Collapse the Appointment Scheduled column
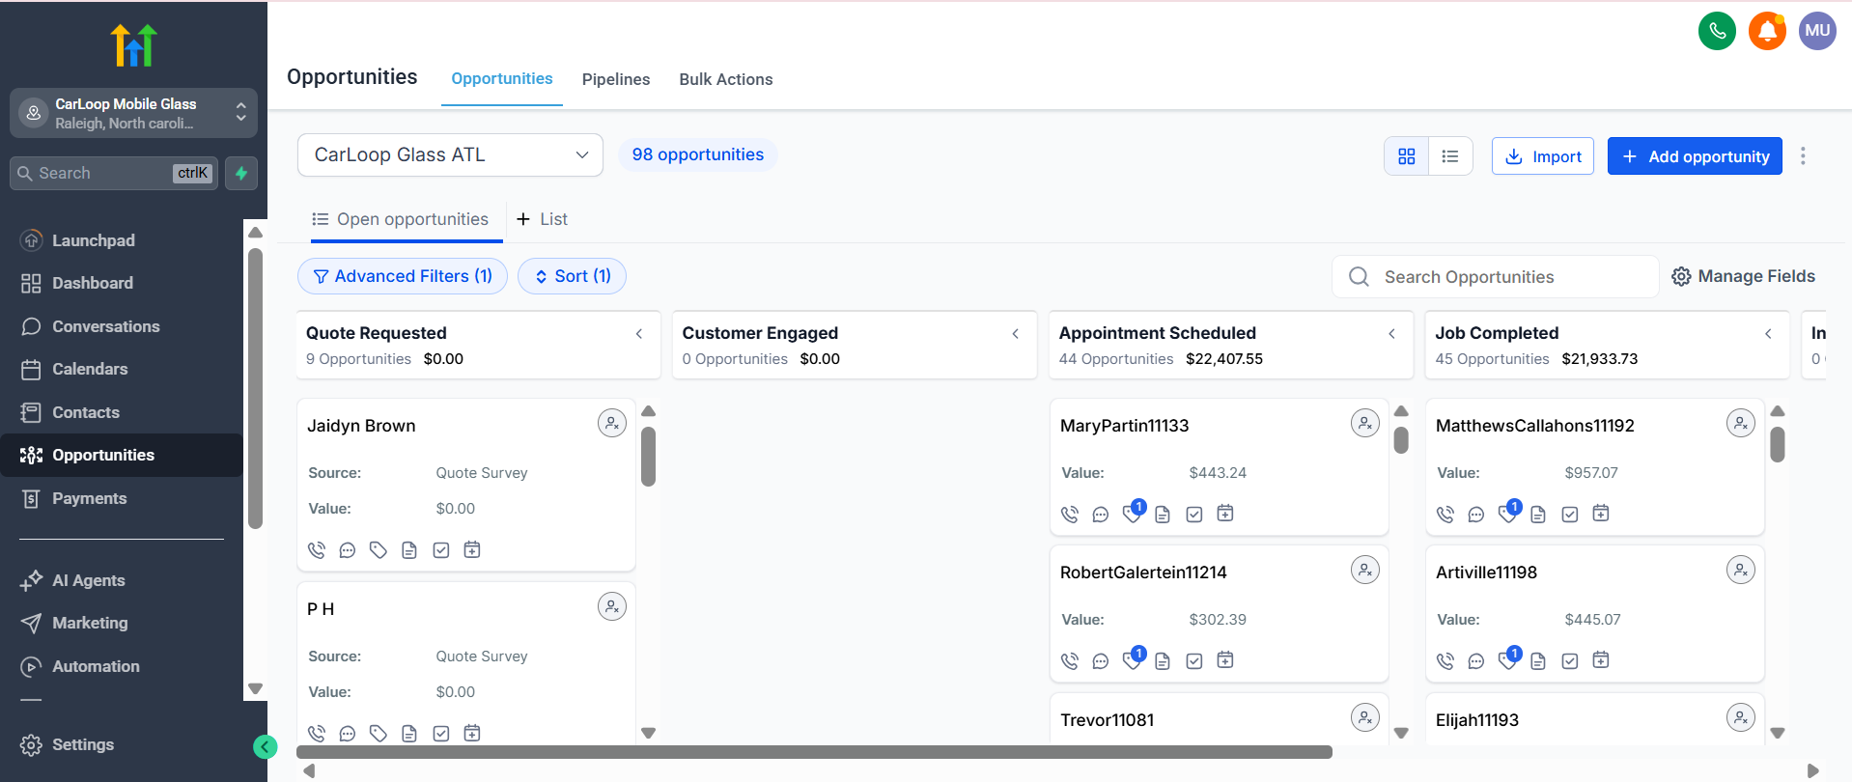1852x782 pixels. [x=1392, y=334]
